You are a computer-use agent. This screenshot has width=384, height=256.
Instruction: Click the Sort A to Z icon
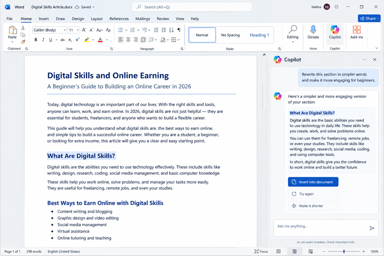coord(171,30)
